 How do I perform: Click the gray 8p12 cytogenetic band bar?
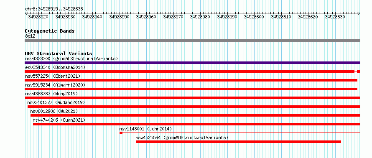coord(192,41)
